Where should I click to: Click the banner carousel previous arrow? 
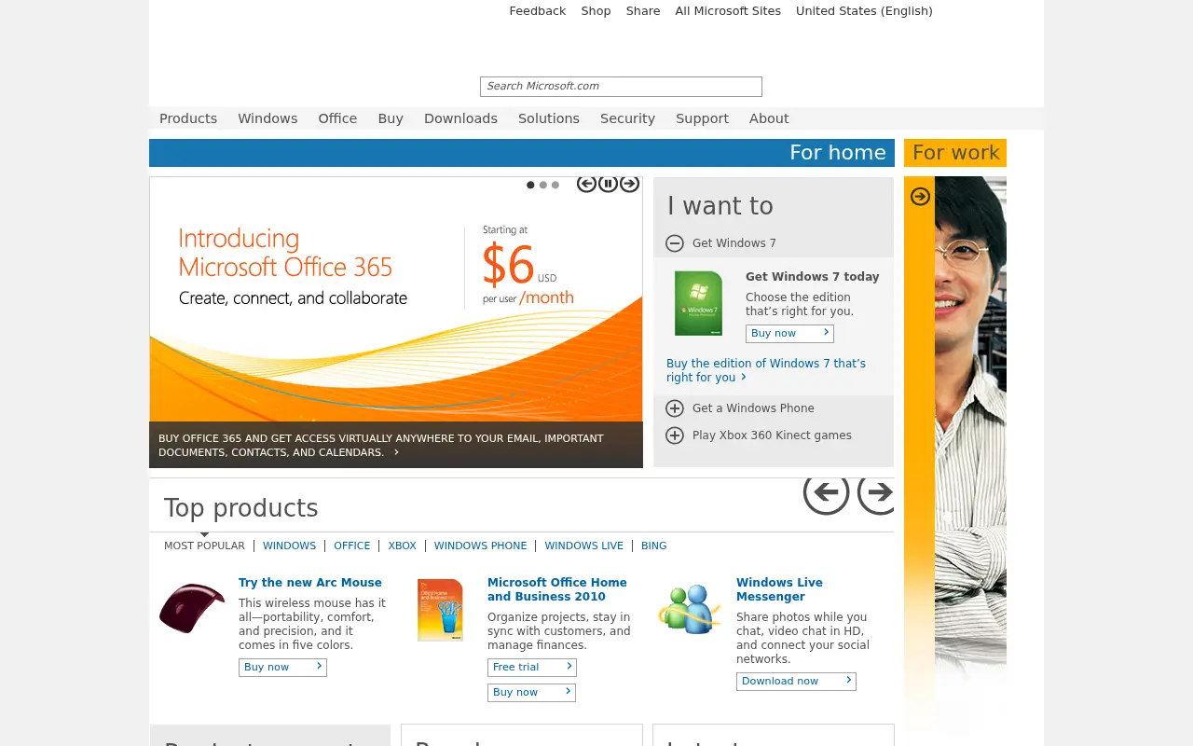[586, 184]
